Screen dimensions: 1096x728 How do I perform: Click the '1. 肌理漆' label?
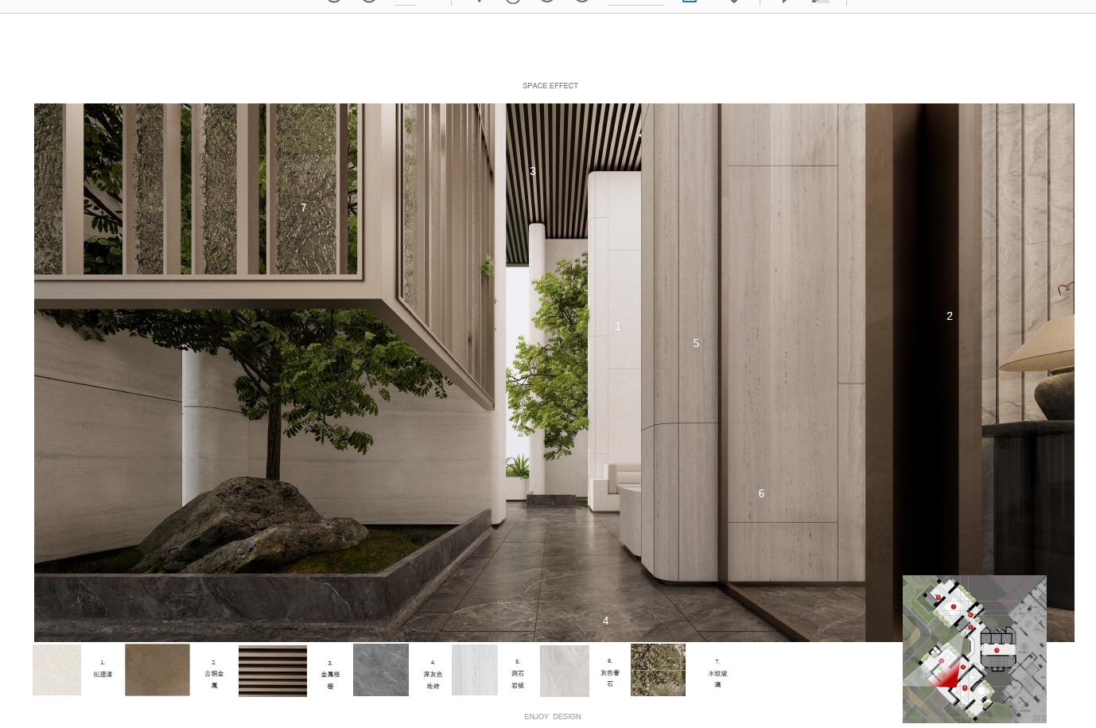(x=103, y=668)
